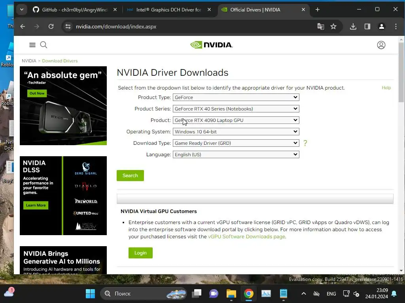
Task: Click the Help link
Action: click(x=386, y=88)
